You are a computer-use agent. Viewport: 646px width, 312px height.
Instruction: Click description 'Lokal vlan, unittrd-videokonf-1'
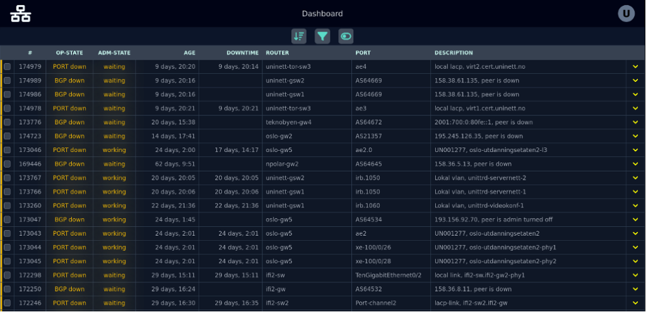(x=479, y=205)
